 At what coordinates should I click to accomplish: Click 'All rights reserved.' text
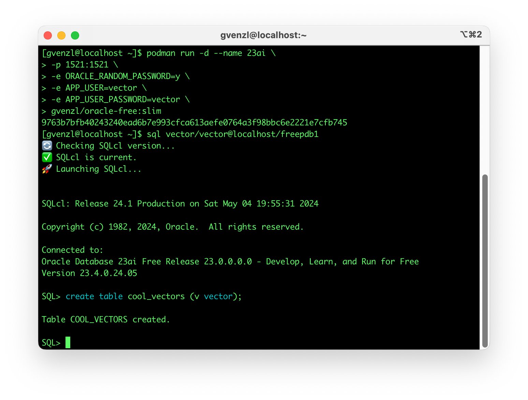tap(256, 227)
